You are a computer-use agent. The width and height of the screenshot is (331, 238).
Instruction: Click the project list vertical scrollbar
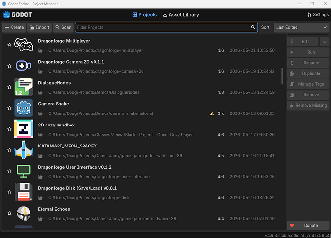tap(282, 76)
